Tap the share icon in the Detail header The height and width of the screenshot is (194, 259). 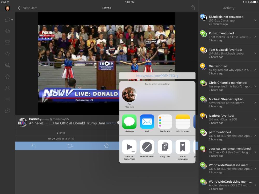192,8
